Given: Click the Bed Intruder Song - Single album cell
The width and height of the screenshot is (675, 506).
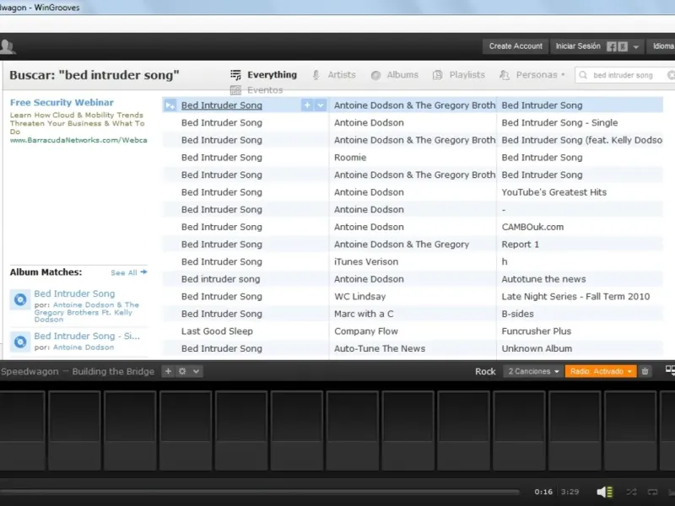Looking at the screenshot, I should pos(559,122).
